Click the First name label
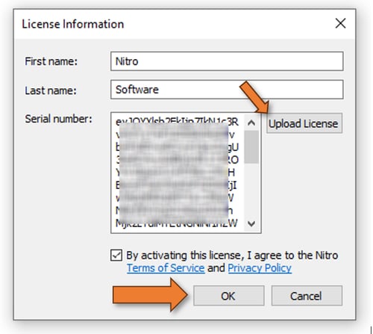The image size is (373, 334). pos(51,61)
